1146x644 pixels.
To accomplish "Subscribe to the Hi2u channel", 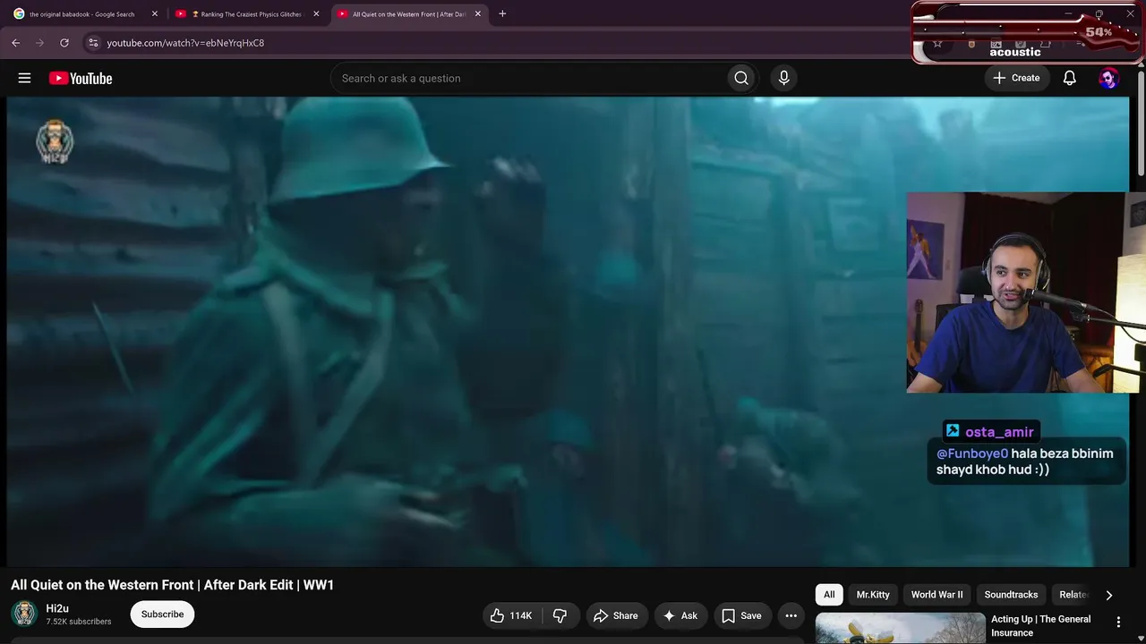I will [162, 614].
